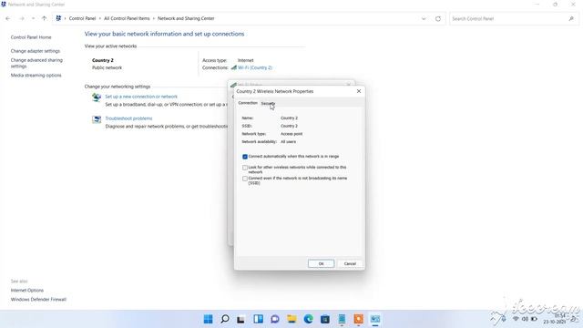
Task: Open taskbar Search magnifier
Action: pyautogui.click(x=225, y=319)
